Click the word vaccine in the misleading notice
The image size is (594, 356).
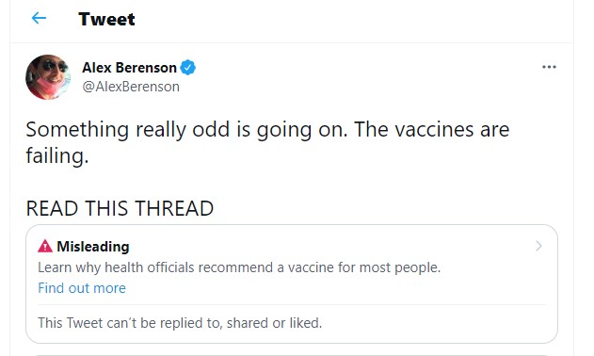(311, 267)
